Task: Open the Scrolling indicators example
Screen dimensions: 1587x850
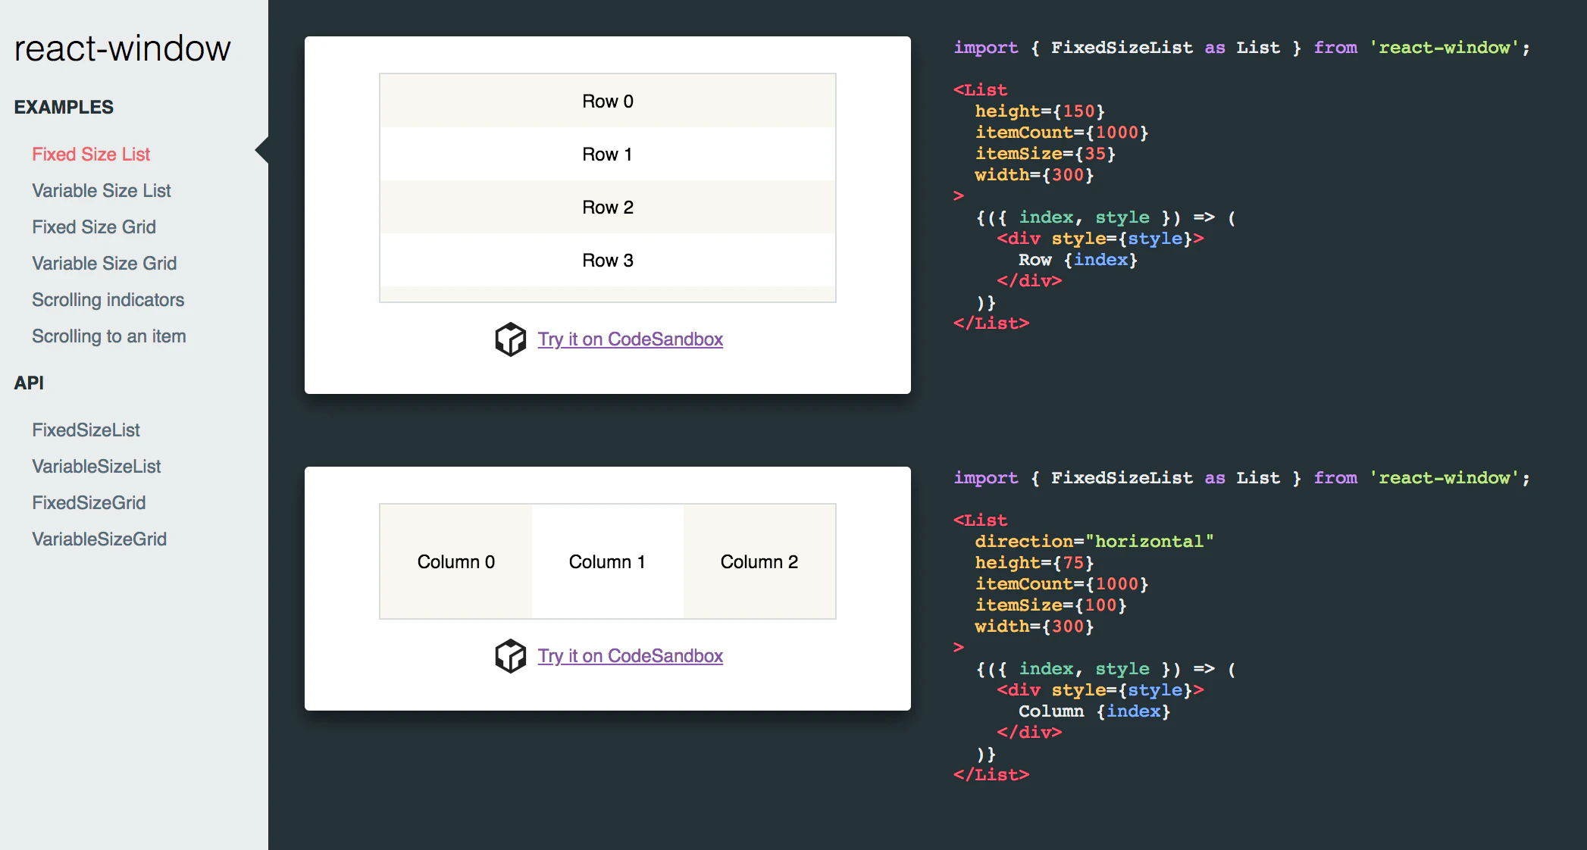Action: (108, 299)
